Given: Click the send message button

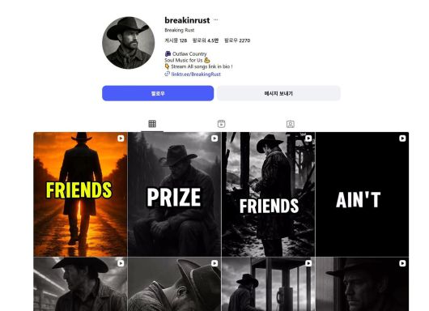Looking at the screenshot, I should point(278,93).
